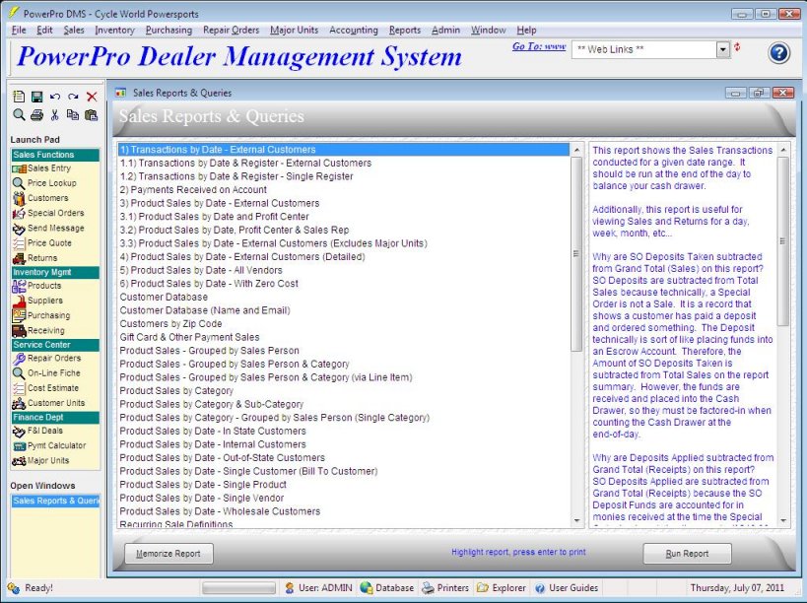807x603 pixels.
Task: Click the red X delete toolbar icon
Action: tap(92, 97)
